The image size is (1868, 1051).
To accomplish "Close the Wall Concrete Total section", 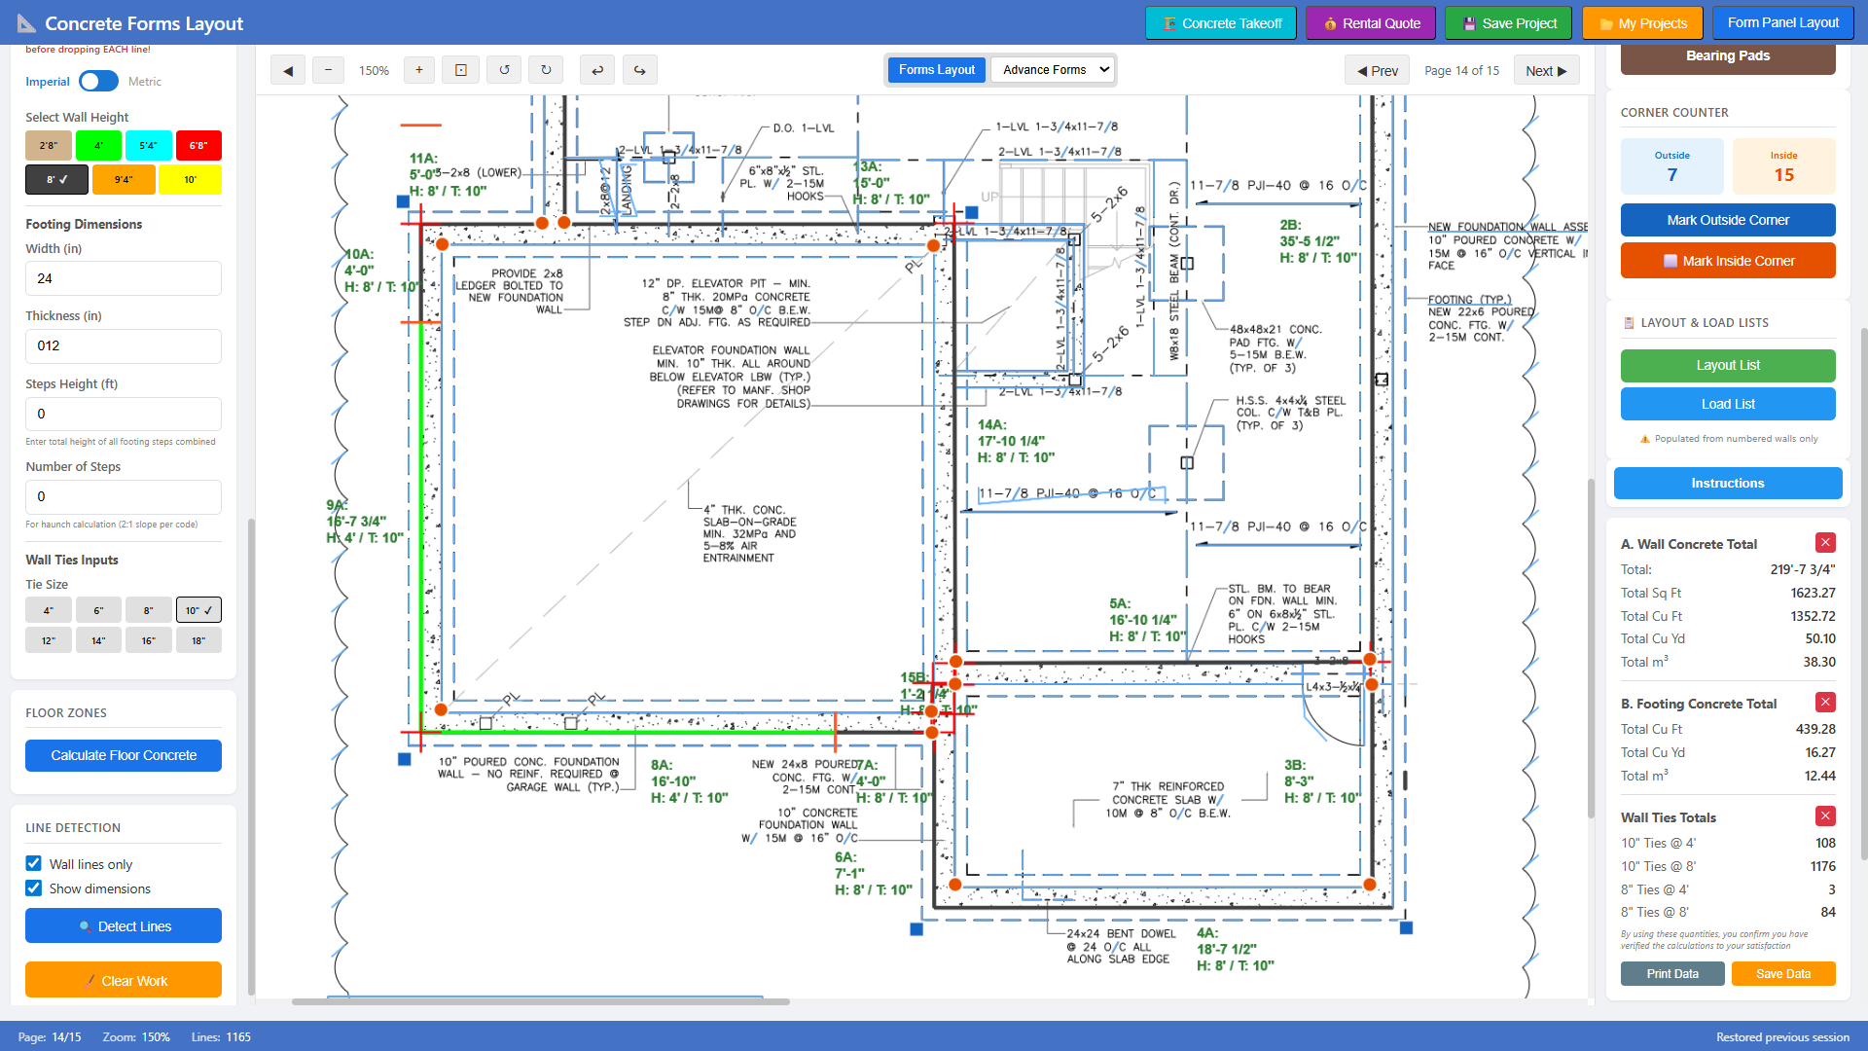I will click(x=1825, y=543).
